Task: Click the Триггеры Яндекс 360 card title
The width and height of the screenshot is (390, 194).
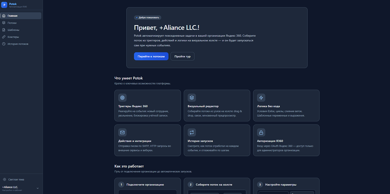Action: tap(133, 106)
